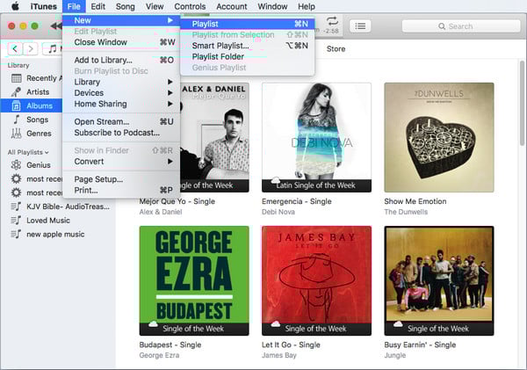Open the Edit menu
The height and width of the screenshot is (370, 527).
(97, 6)
